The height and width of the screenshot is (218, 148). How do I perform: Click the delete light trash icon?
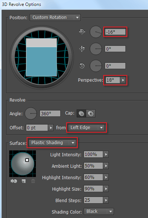[x=33, y=181]
